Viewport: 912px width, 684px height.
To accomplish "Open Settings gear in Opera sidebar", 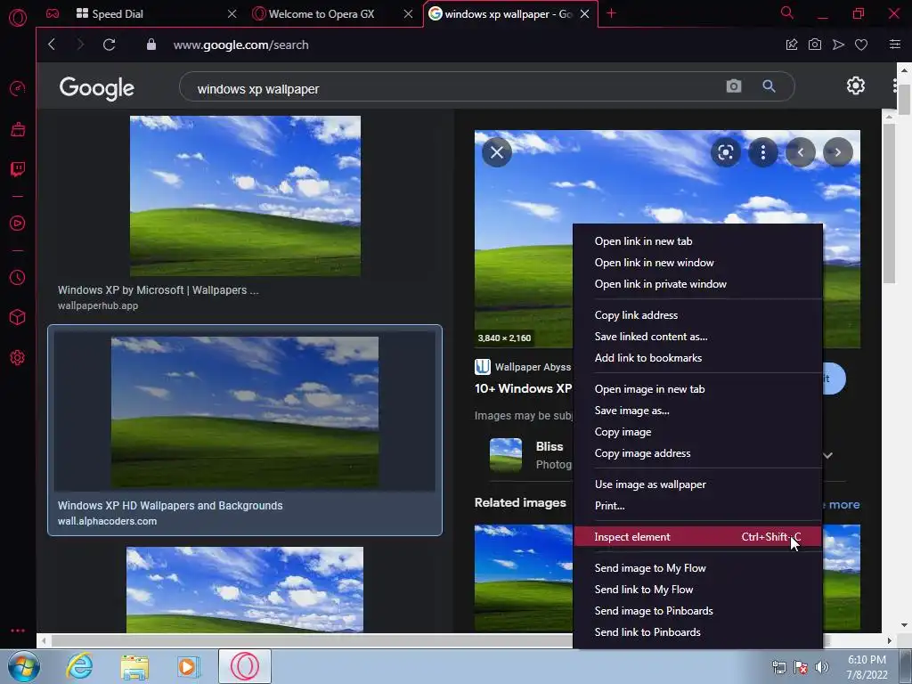I will tap(18, 358).
